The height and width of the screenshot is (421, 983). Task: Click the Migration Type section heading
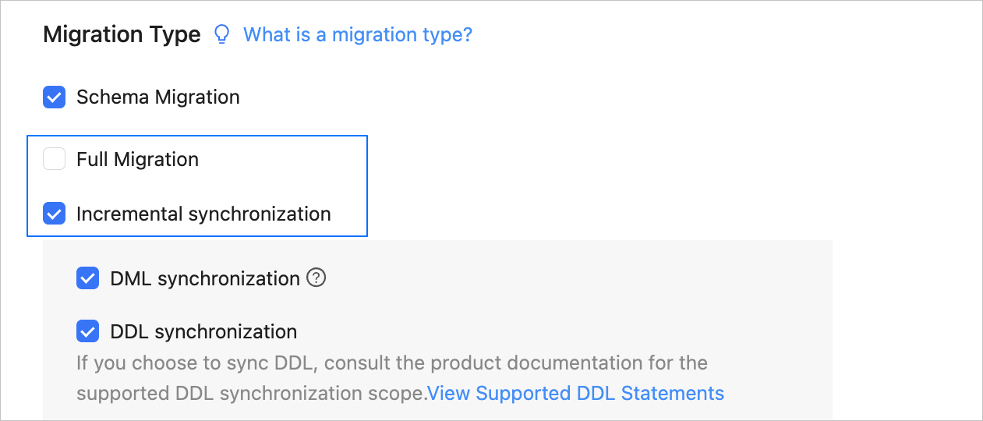coord(122,35)
